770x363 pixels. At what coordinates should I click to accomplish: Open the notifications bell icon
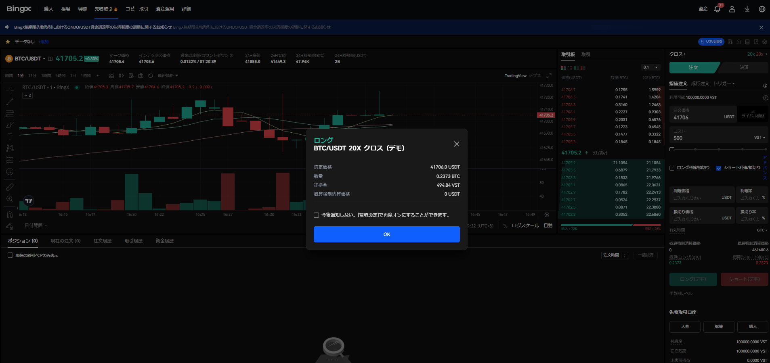[x=717, y=9]
